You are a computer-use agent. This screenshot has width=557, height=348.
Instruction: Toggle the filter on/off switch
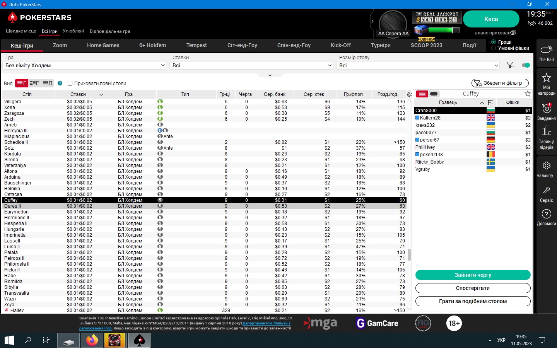(x=525, y=65)
